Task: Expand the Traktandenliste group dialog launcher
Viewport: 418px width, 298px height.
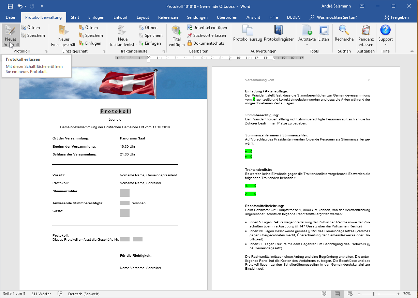Action: tap(164, 51)
